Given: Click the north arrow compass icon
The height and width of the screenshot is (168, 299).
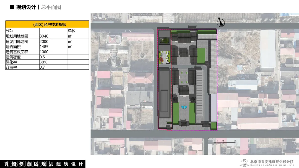Looking at the screenshot, I should click(x=221, y=22).
